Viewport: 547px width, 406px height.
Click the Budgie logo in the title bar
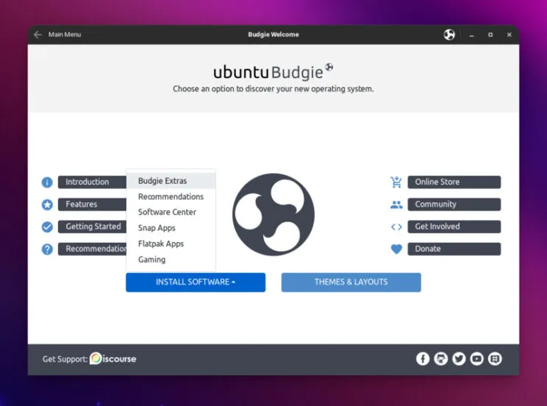(x=449, y=35)
